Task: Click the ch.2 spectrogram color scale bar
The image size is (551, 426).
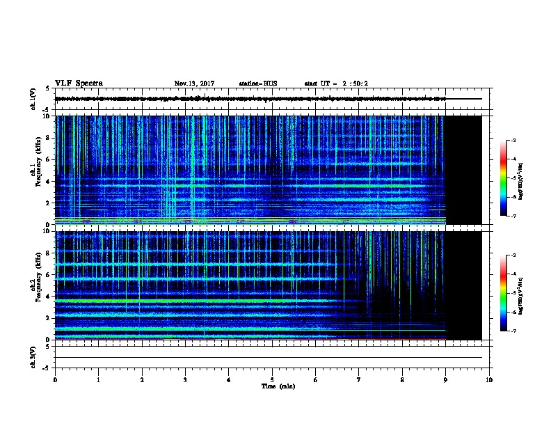Action: tap(503, 293)
